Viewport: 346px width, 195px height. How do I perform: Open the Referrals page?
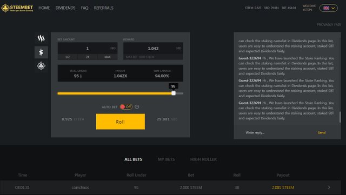click(103, 8)
